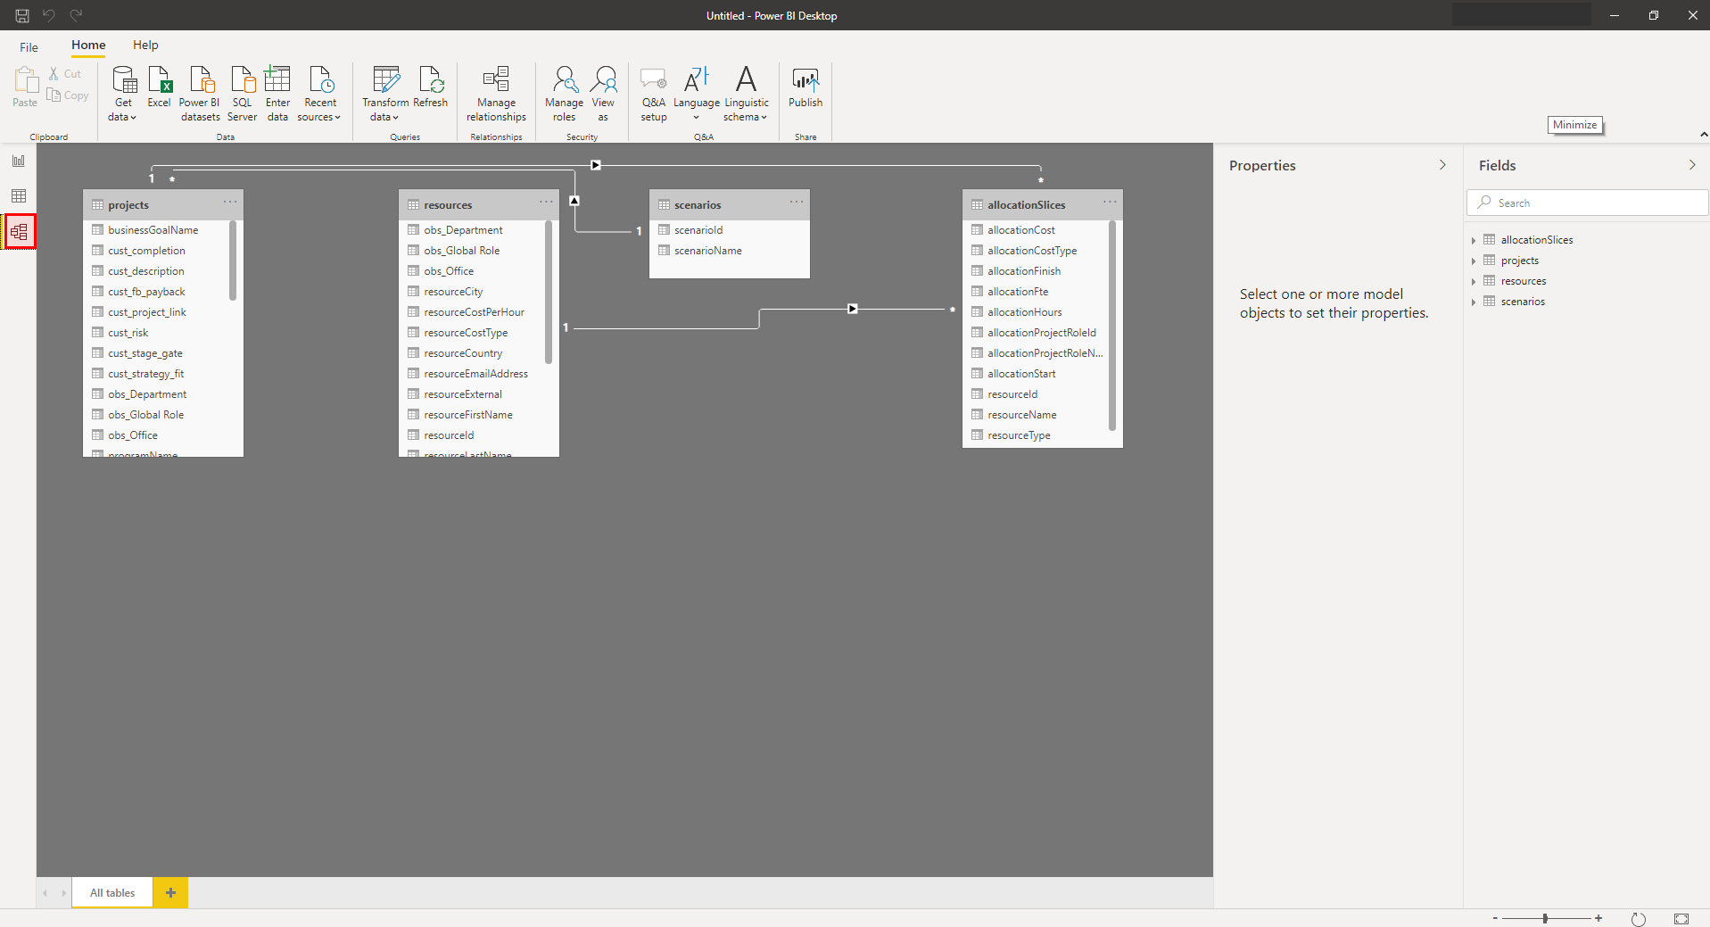This screenshot has height=927, width=1710.
Task: Select the projects table header
Action: point(163,204)
